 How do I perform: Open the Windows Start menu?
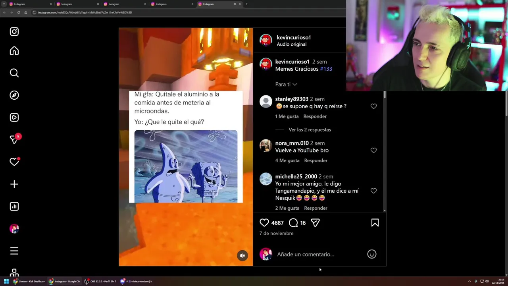click(6, 281)
